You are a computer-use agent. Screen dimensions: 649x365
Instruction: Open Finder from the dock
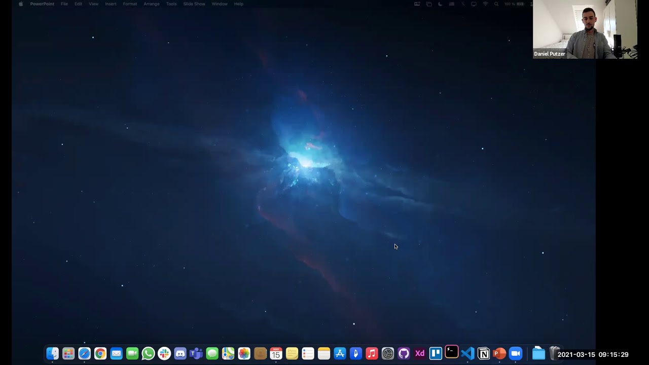pyautogui.click(x=52, y=353)
